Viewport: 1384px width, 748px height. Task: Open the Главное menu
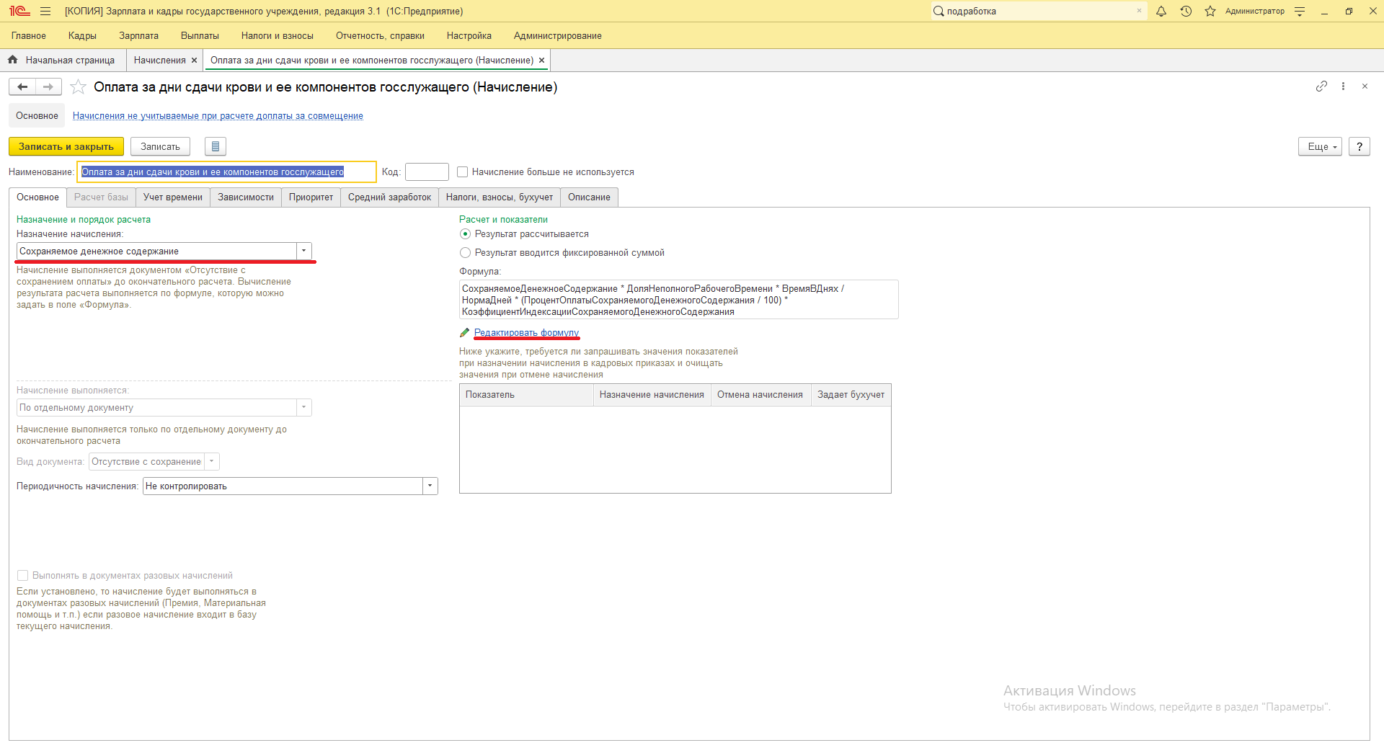tap(29, 35)
